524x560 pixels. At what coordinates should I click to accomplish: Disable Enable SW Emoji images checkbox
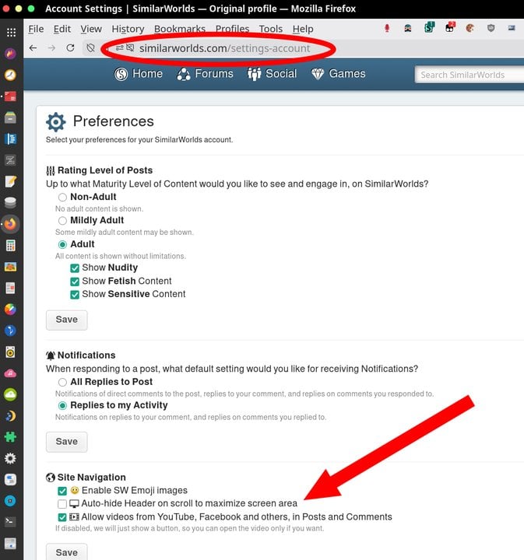point(62,491)
